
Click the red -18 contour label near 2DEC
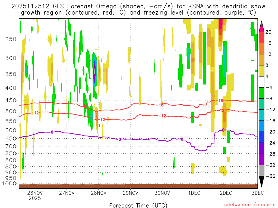[219, 101]
